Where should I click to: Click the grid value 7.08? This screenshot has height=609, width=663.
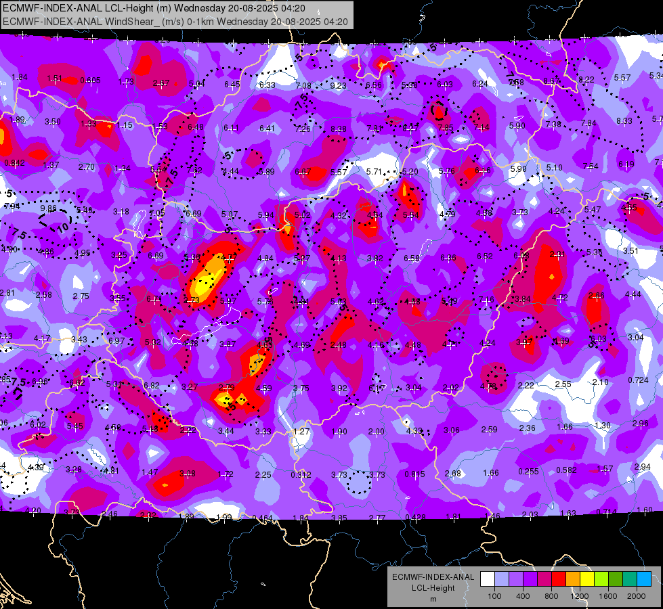coord(303,86)
